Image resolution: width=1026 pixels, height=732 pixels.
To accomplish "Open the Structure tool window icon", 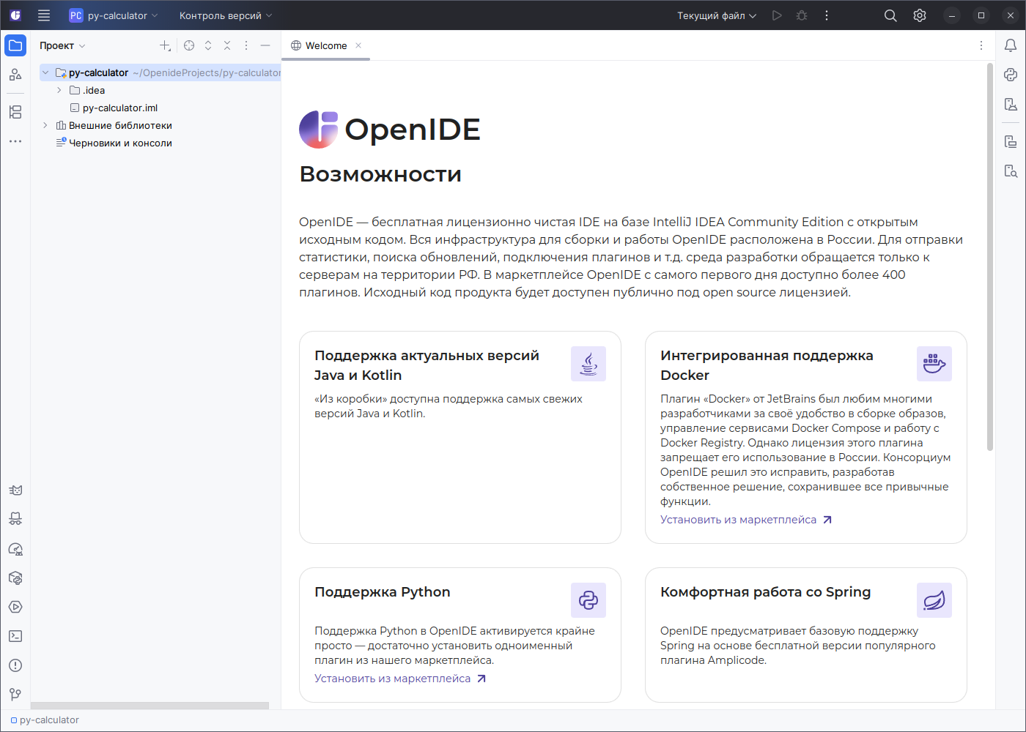I will pyautogui.click(x=15, y=112).
